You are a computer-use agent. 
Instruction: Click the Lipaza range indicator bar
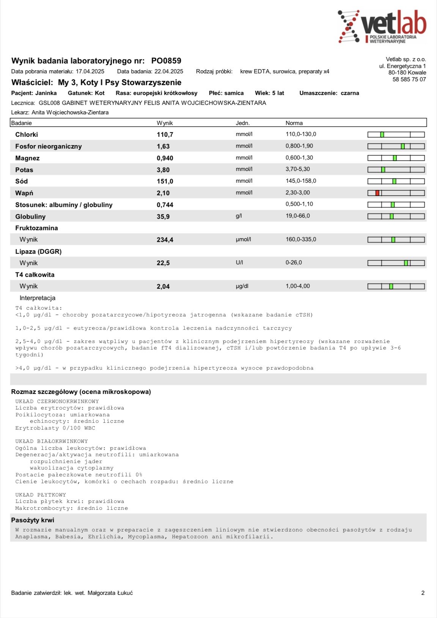click(396, 263)
